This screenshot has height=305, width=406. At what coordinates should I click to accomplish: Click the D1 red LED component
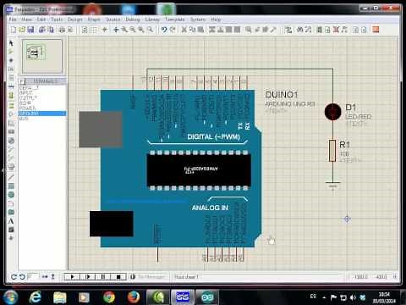click(333, 112)
